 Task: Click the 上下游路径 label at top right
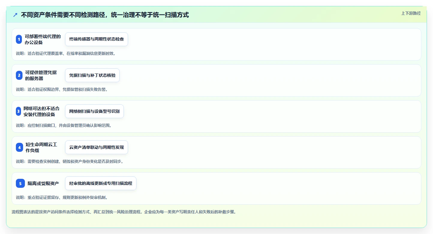click(x=411, y=13)
